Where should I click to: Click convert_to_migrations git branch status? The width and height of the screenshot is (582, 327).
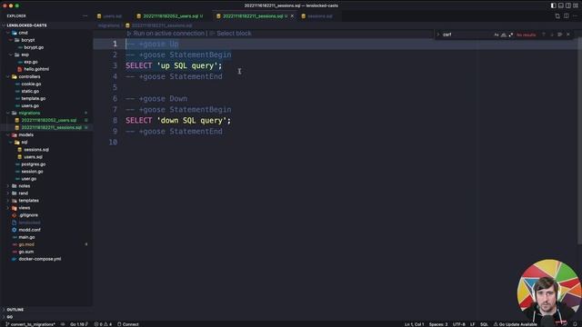(30, 324)
